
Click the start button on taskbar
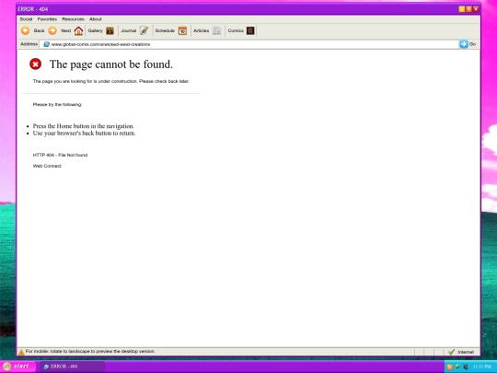tap(17, 367)
